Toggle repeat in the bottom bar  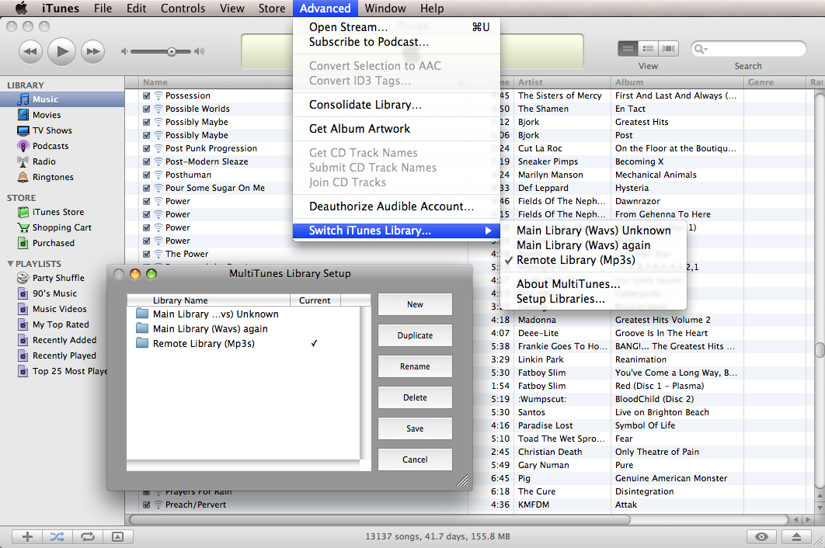point(87,536)
